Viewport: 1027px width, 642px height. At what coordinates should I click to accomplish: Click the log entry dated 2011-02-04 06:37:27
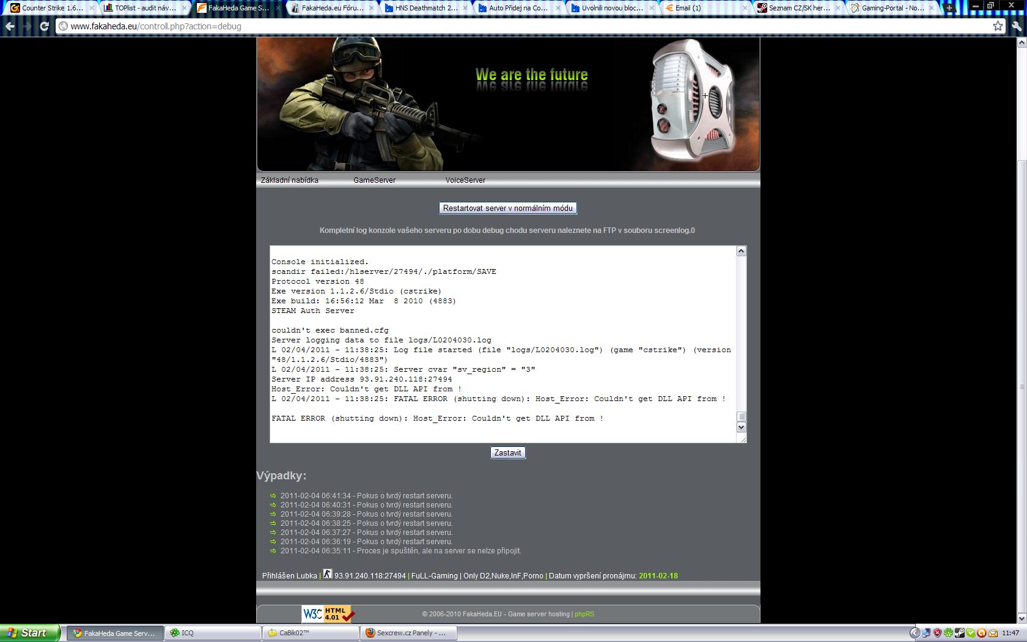(x=366, y=533)
